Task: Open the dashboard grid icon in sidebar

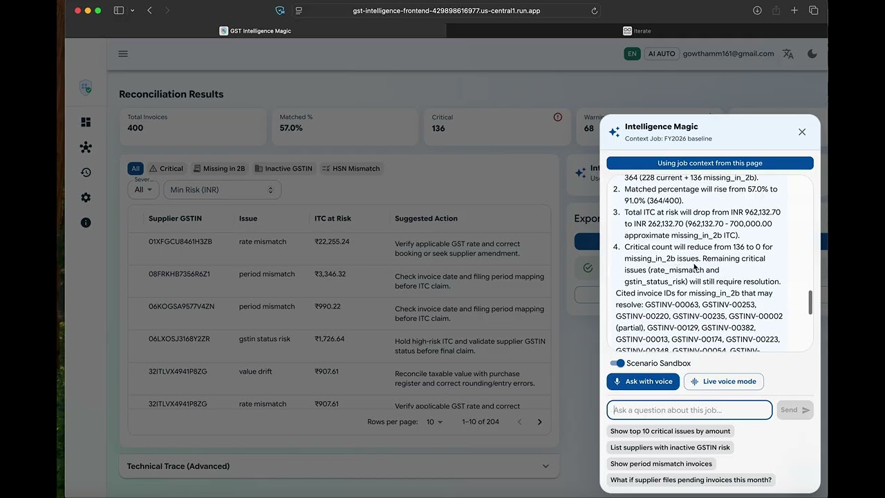Action: [x=86, y=122]
